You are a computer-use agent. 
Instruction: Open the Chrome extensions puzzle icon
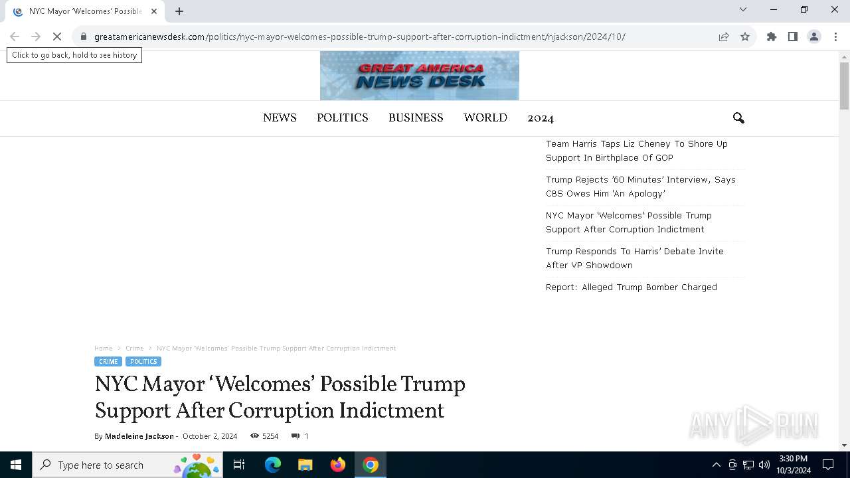(772, 37)
